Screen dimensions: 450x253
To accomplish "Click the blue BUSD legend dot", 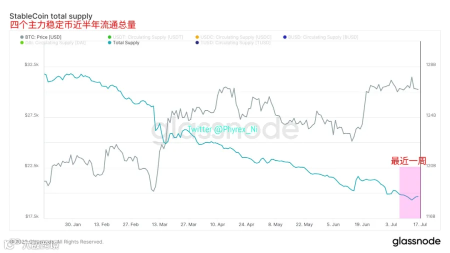I will pos(284,37).
